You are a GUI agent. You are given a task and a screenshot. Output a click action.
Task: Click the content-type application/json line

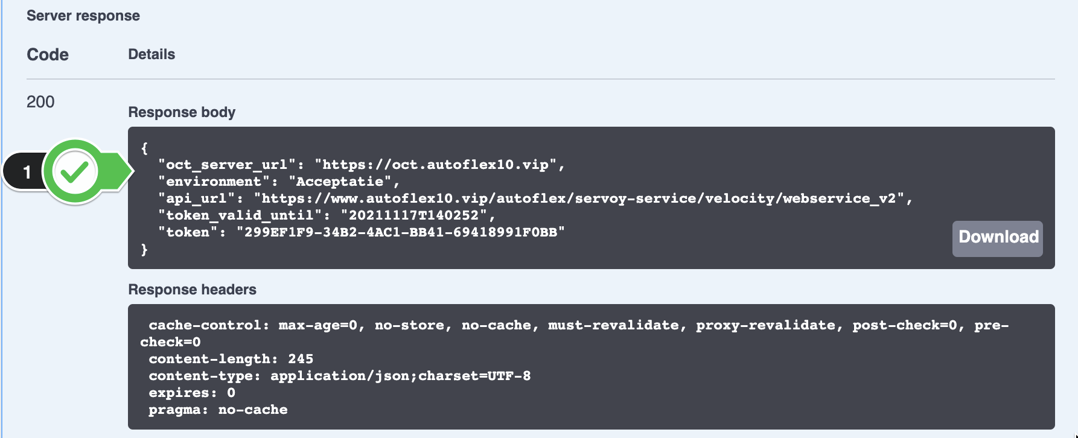[x=340, y=376]
